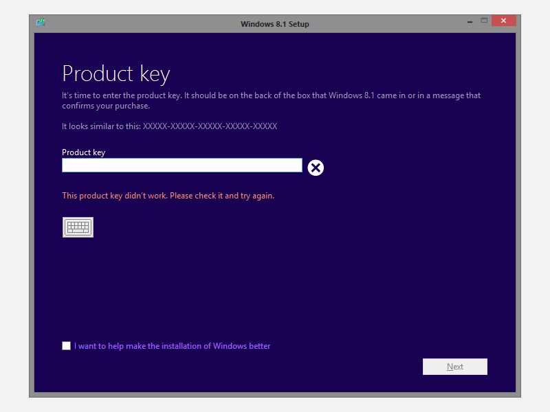Click the Windows Setup icon in the title bar
Viewport: 550px width, 412px height.
(41, 23)
